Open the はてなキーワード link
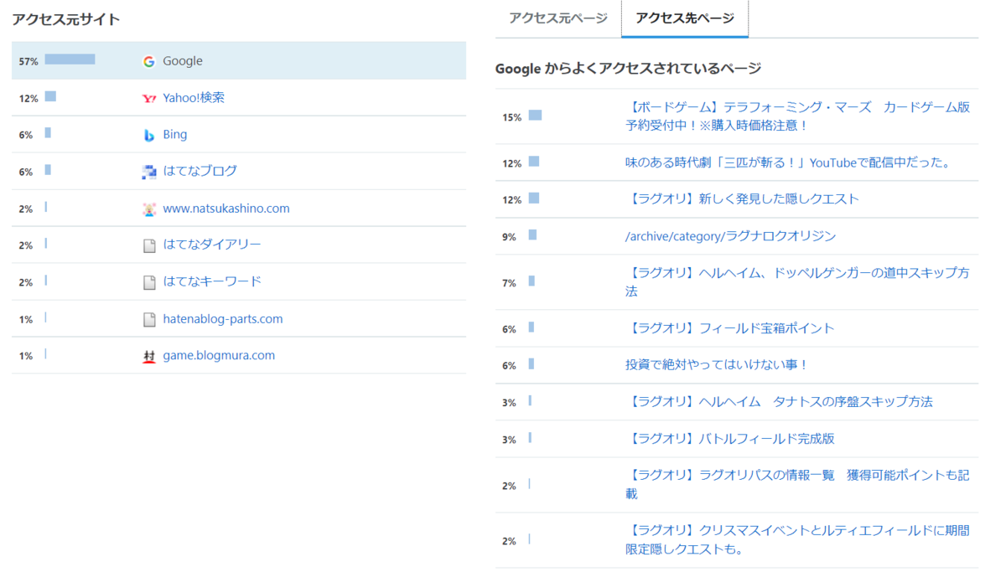The height and width of the screenshot is (572, 1006). click(x=212, y=282)
